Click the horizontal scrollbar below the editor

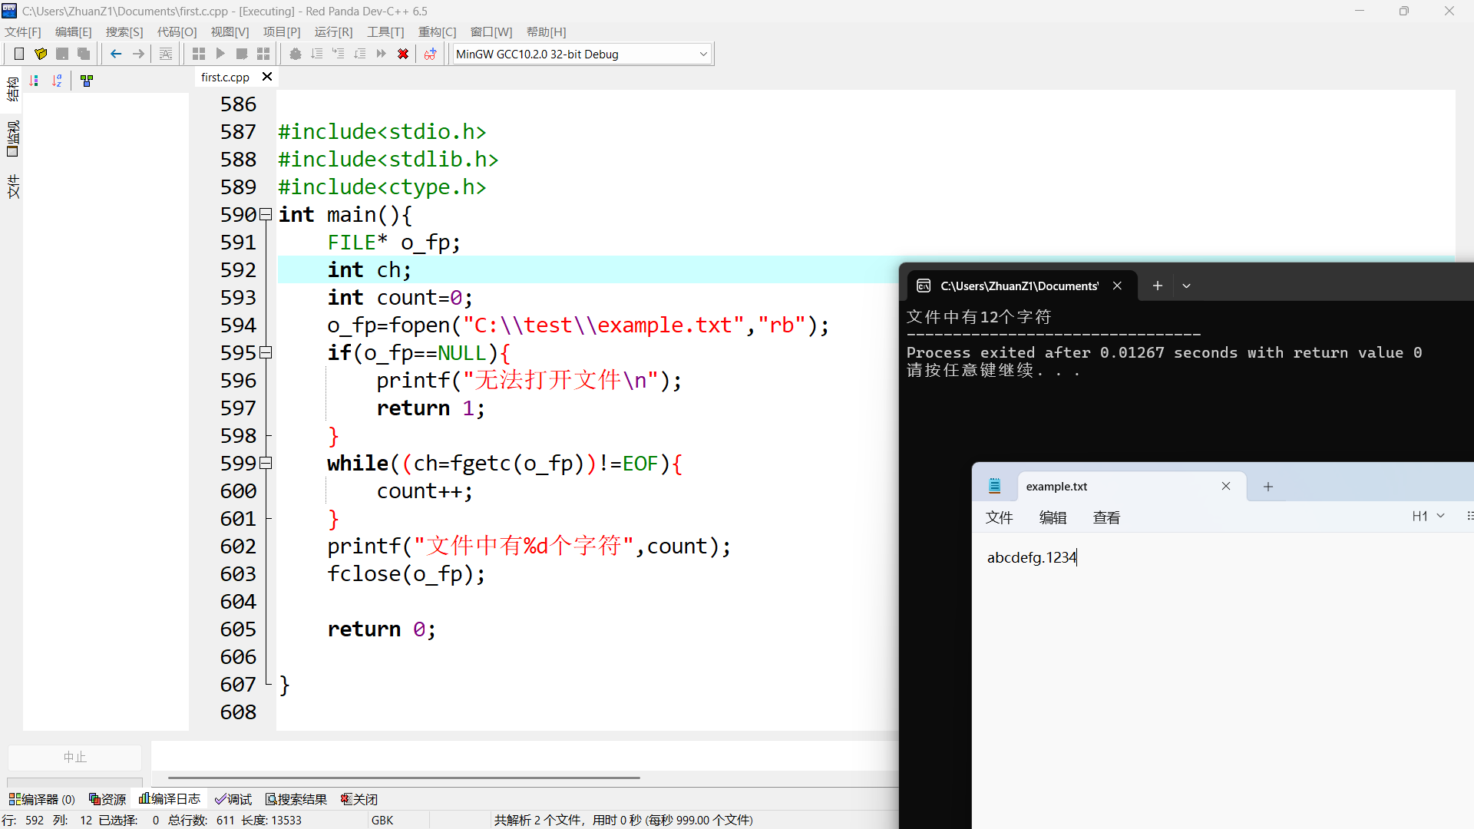(x=404, y=778)
